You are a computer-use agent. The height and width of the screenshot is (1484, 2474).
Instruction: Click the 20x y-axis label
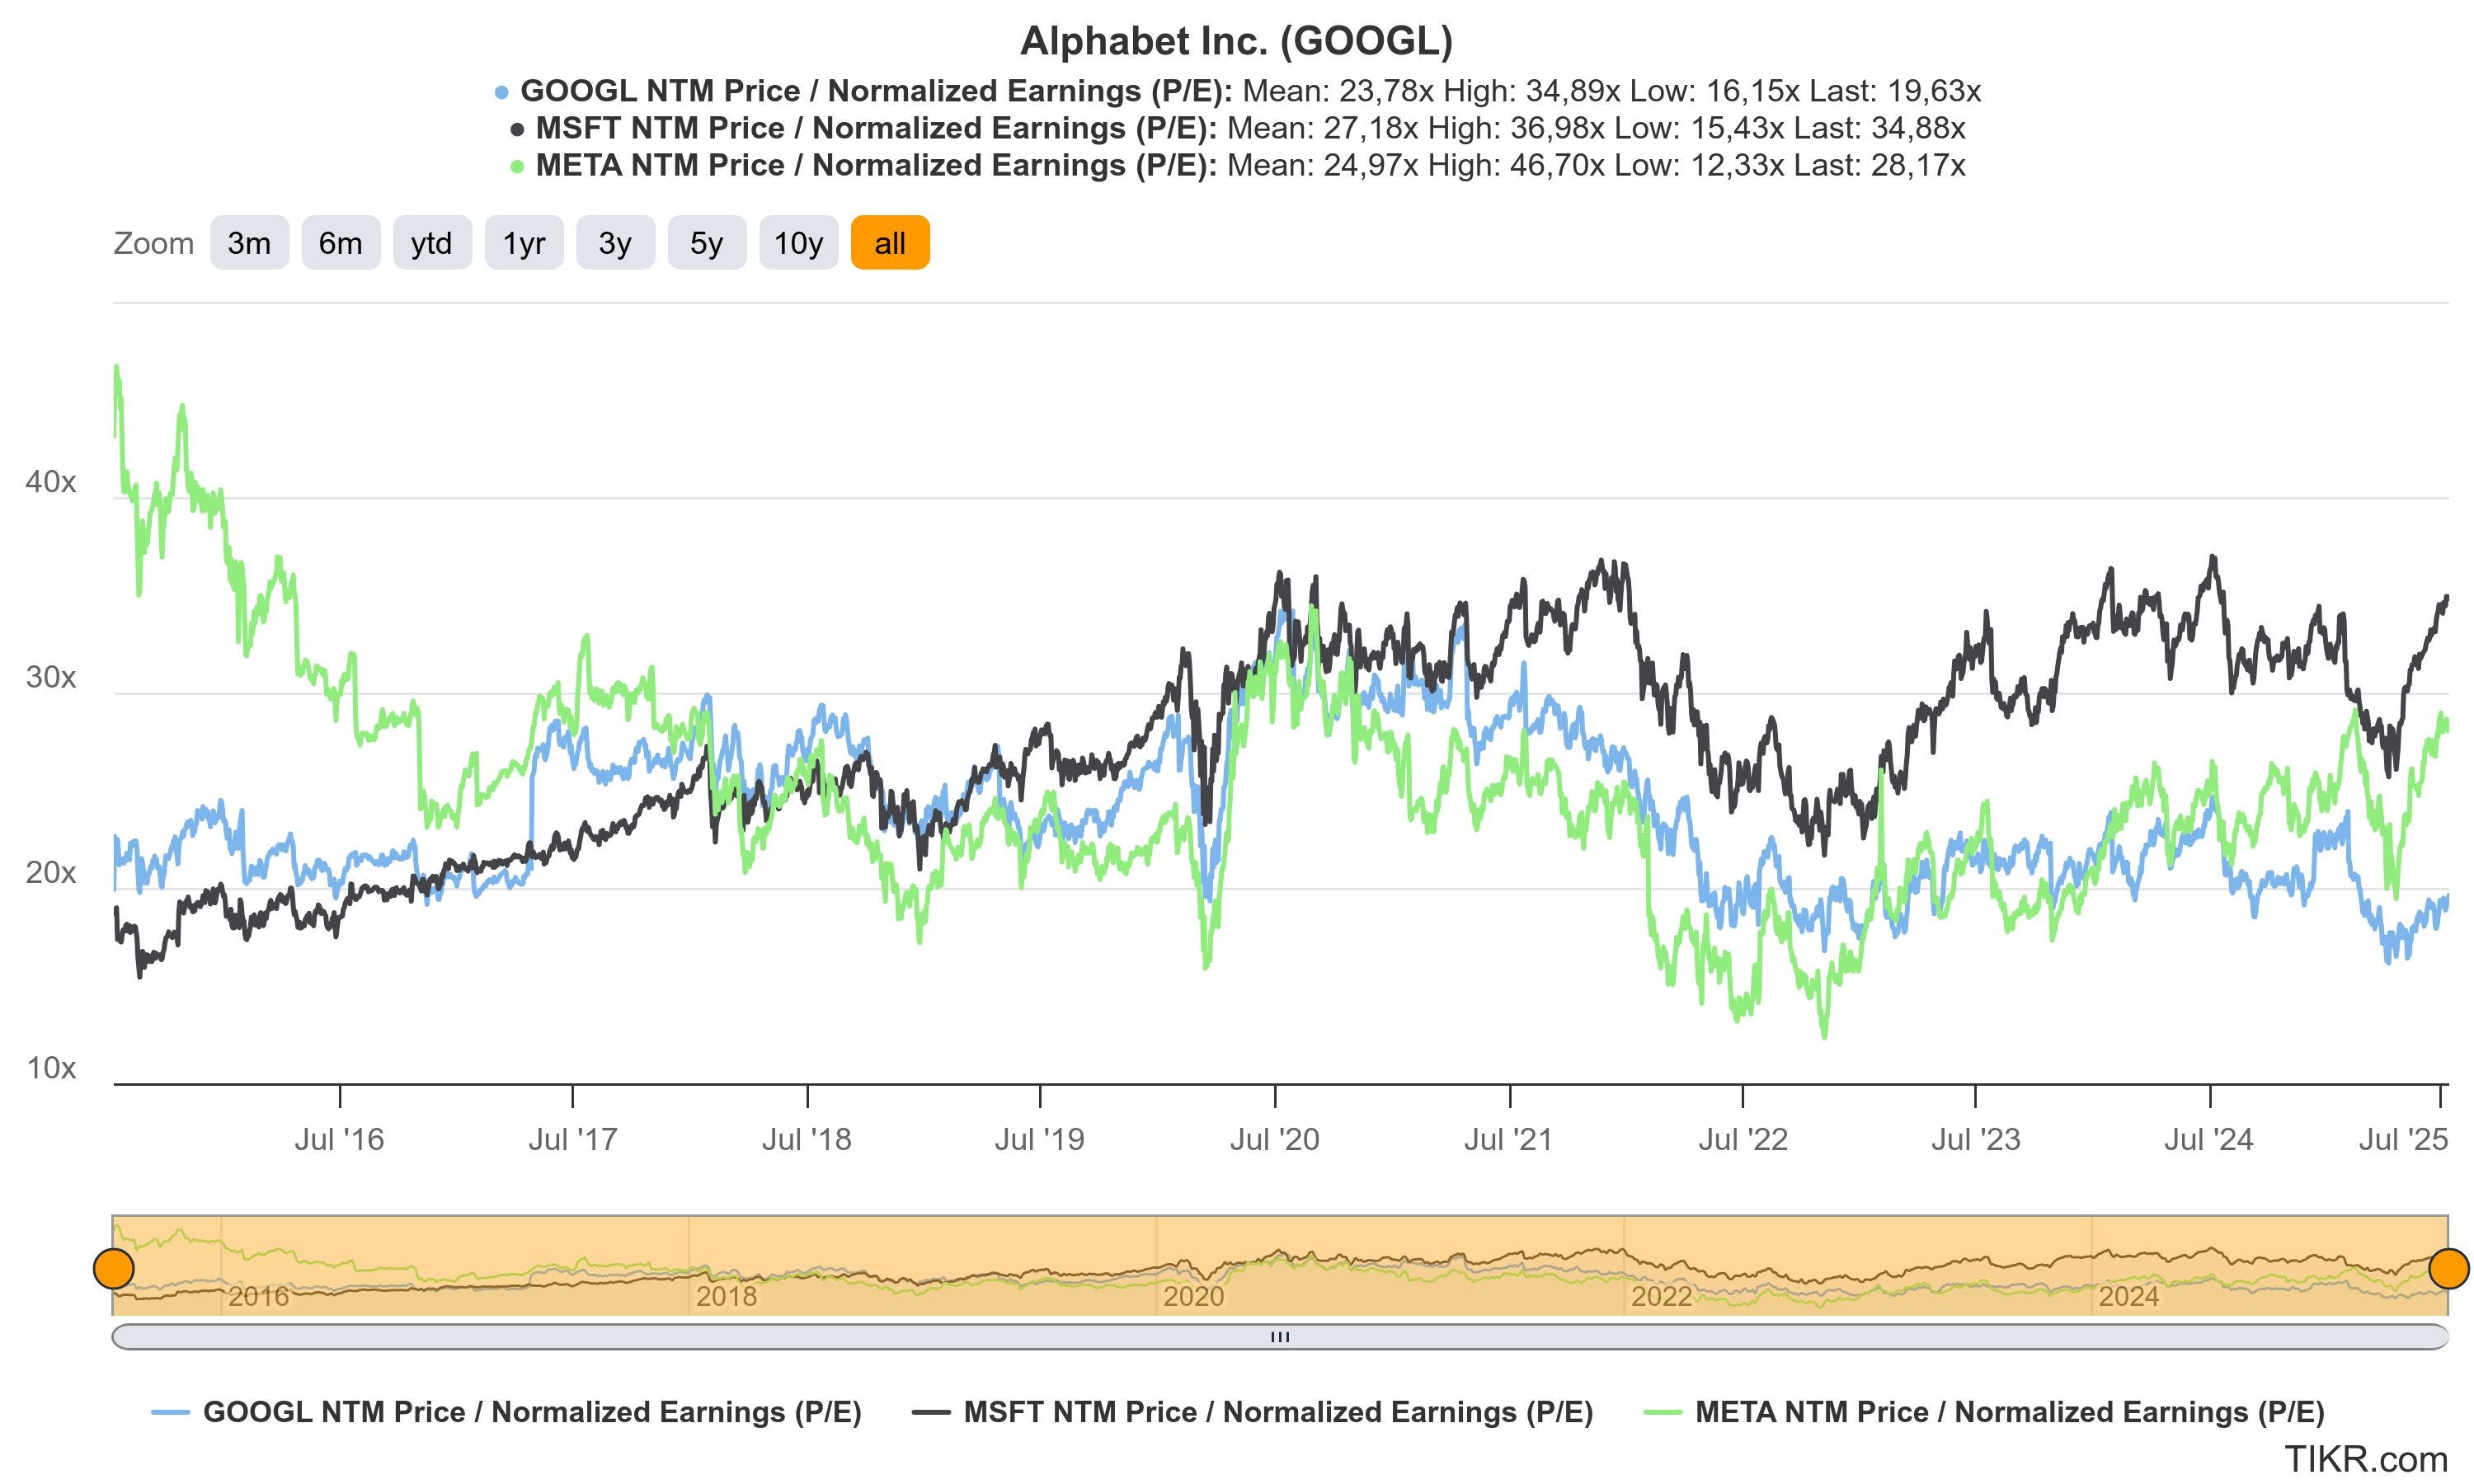(x=51, y=873)
